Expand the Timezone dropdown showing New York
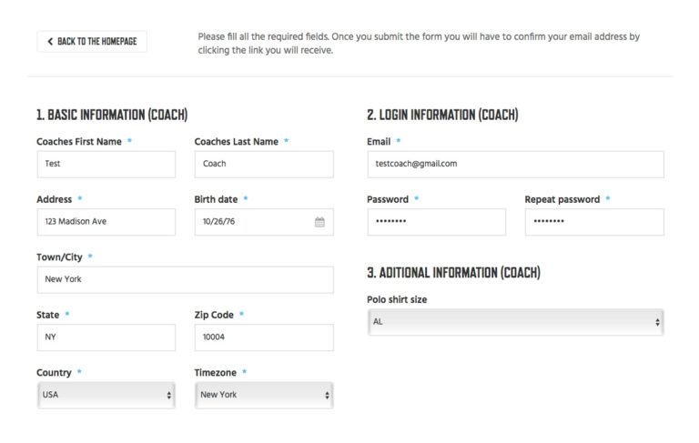This screenshot has height=443, width=699. (x=264, y=396)
